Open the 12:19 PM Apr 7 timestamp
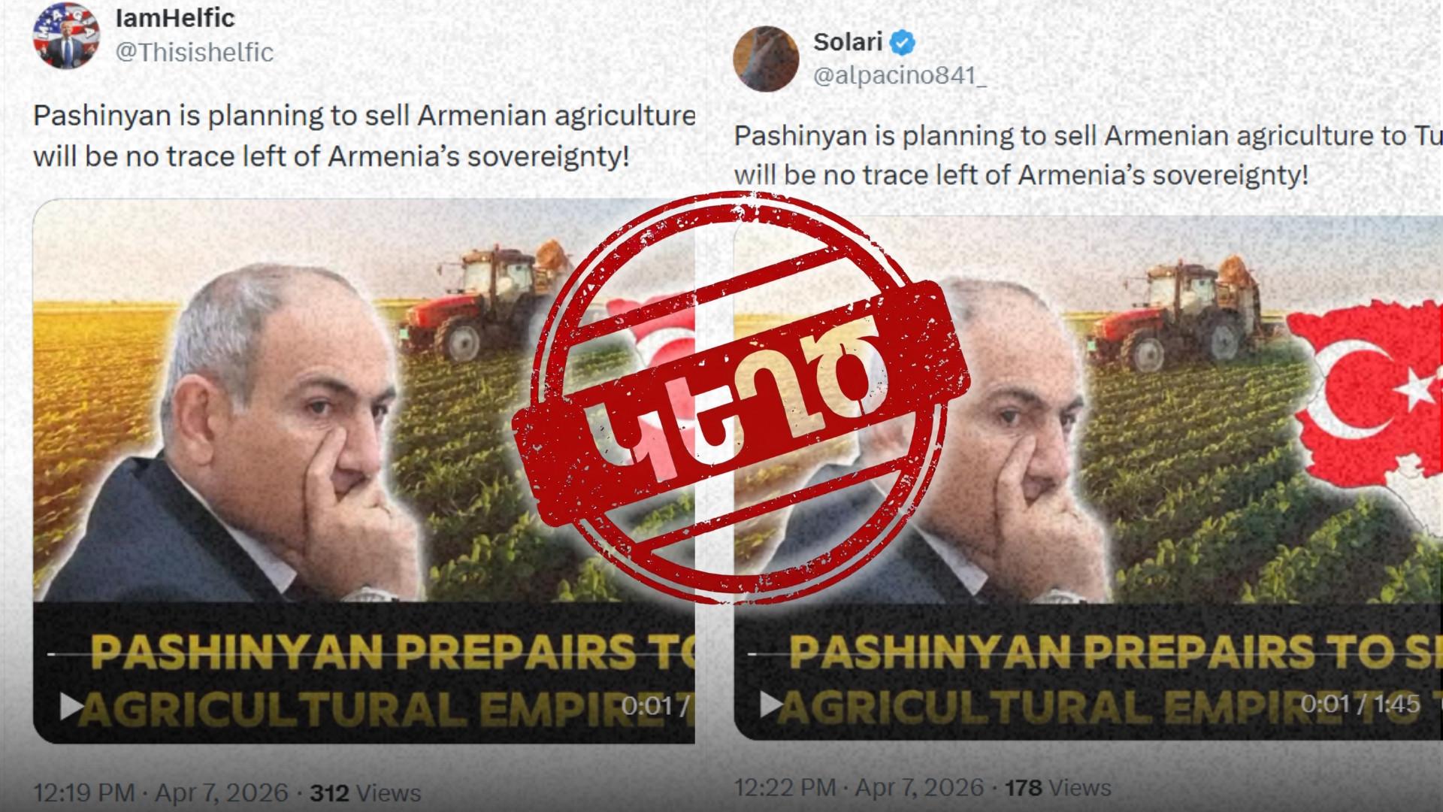Screen dimensions: 1443x812 click(x=161, y=792)
